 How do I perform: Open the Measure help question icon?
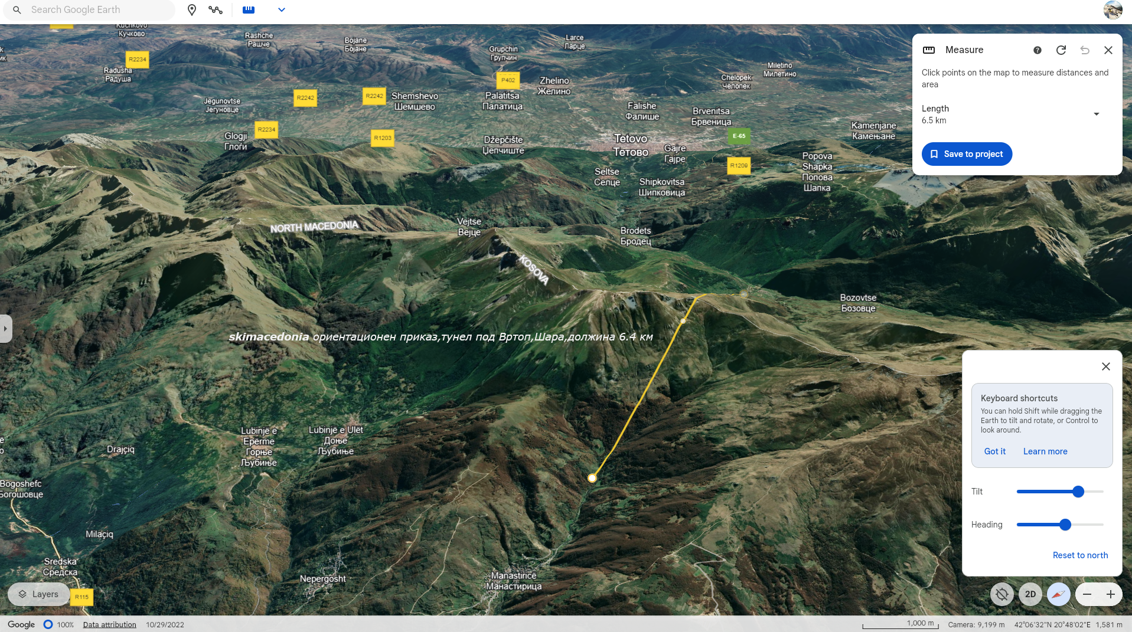(1038, 50)
